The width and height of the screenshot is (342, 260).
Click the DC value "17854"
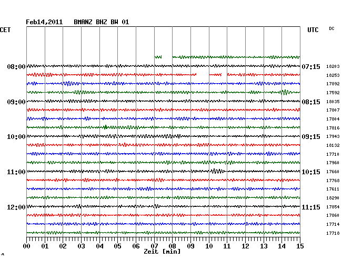coord(333,207)
